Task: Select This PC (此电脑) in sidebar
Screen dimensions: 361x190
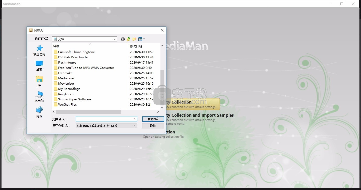Action: tap(39, 97)
